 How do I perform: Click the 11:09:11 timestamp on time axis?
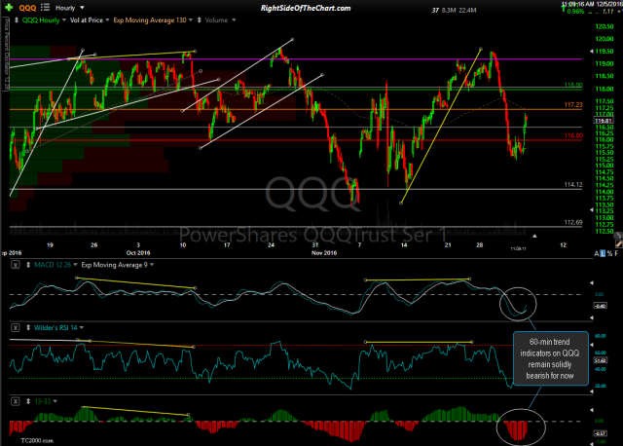pyautogui.click(x=518, y=249)
